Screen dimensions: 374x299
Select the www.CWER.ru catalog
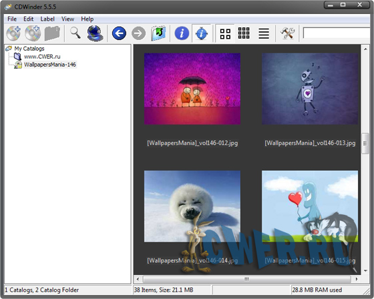point(42,57)
